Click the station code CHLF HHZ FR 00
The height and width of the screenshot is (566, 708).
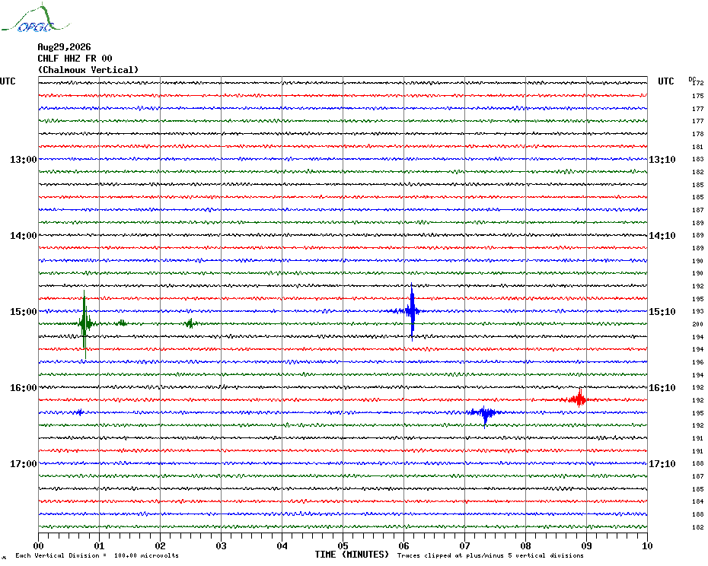(75, 59)
